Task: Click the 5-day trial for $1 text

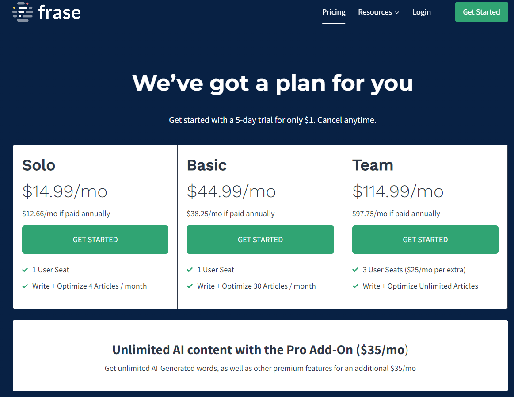Action: coord(272,120)
